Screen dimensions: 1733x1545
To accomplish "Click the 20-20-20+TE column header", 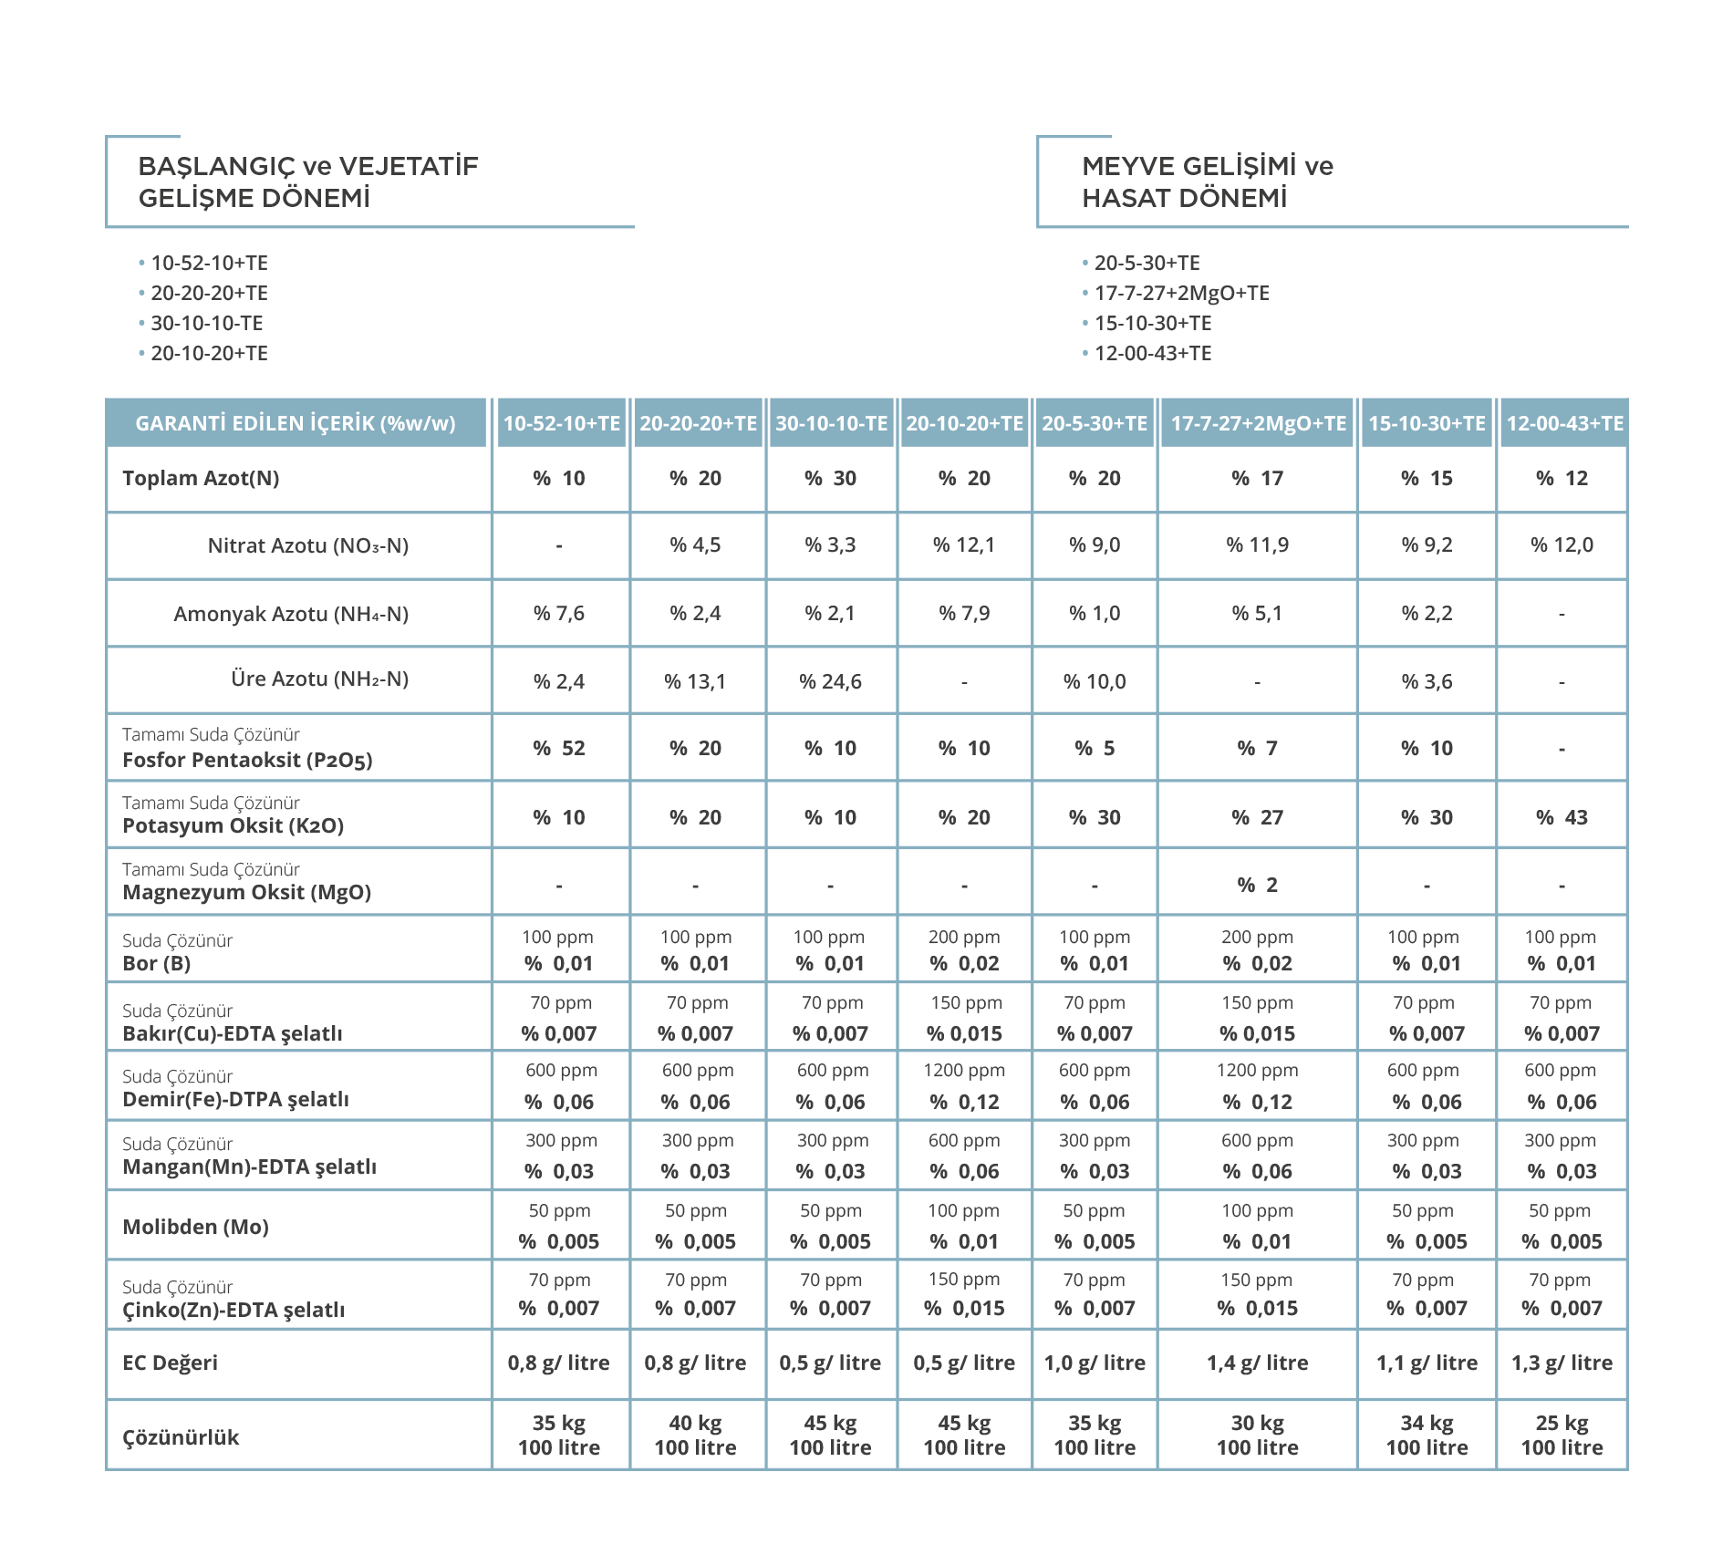I will 698,423.
